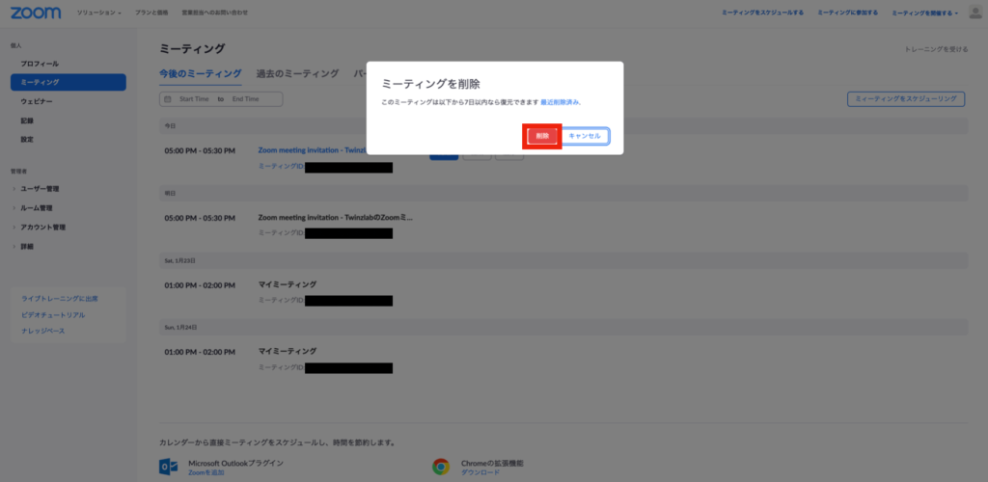The height and width of the screenshot is (482, 988).
Task: Expand the ソリューション dropdown menu
Action: 99,13
